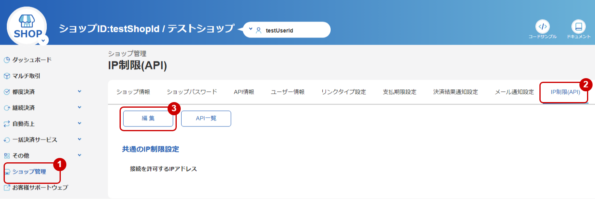
Task: Open the shop selector chevron under SHOP logo
Action: pyautogui.click(x=43, y=40)
